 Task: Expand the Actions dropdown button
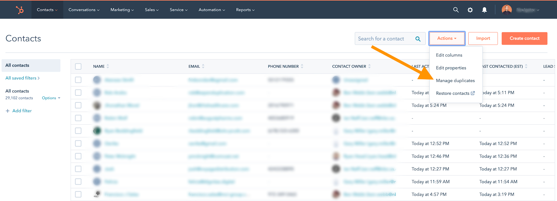click(x=447, y=38)
